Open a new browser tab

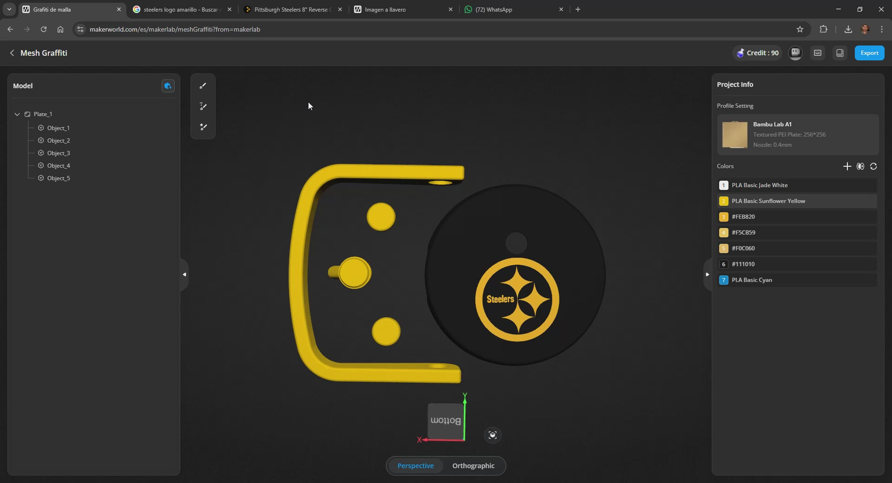point(578,9)
